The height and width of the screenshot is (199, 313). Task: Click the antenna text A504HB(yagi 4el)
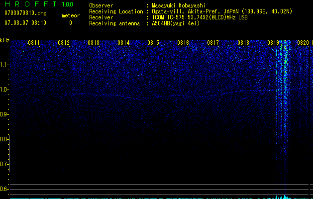coord(176,23)
